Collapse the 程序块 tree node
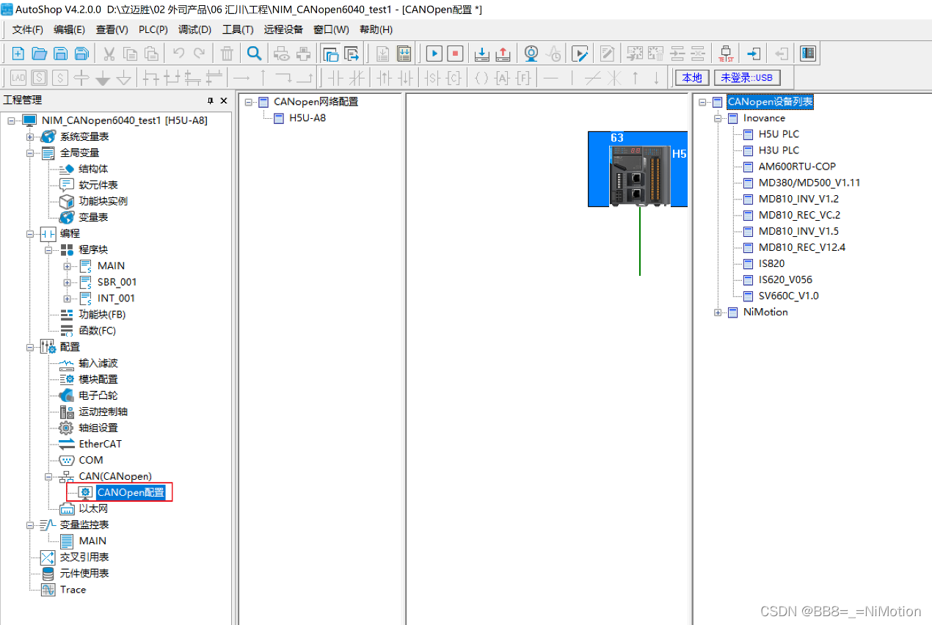 pyautogui.click(x=48, y=249)
